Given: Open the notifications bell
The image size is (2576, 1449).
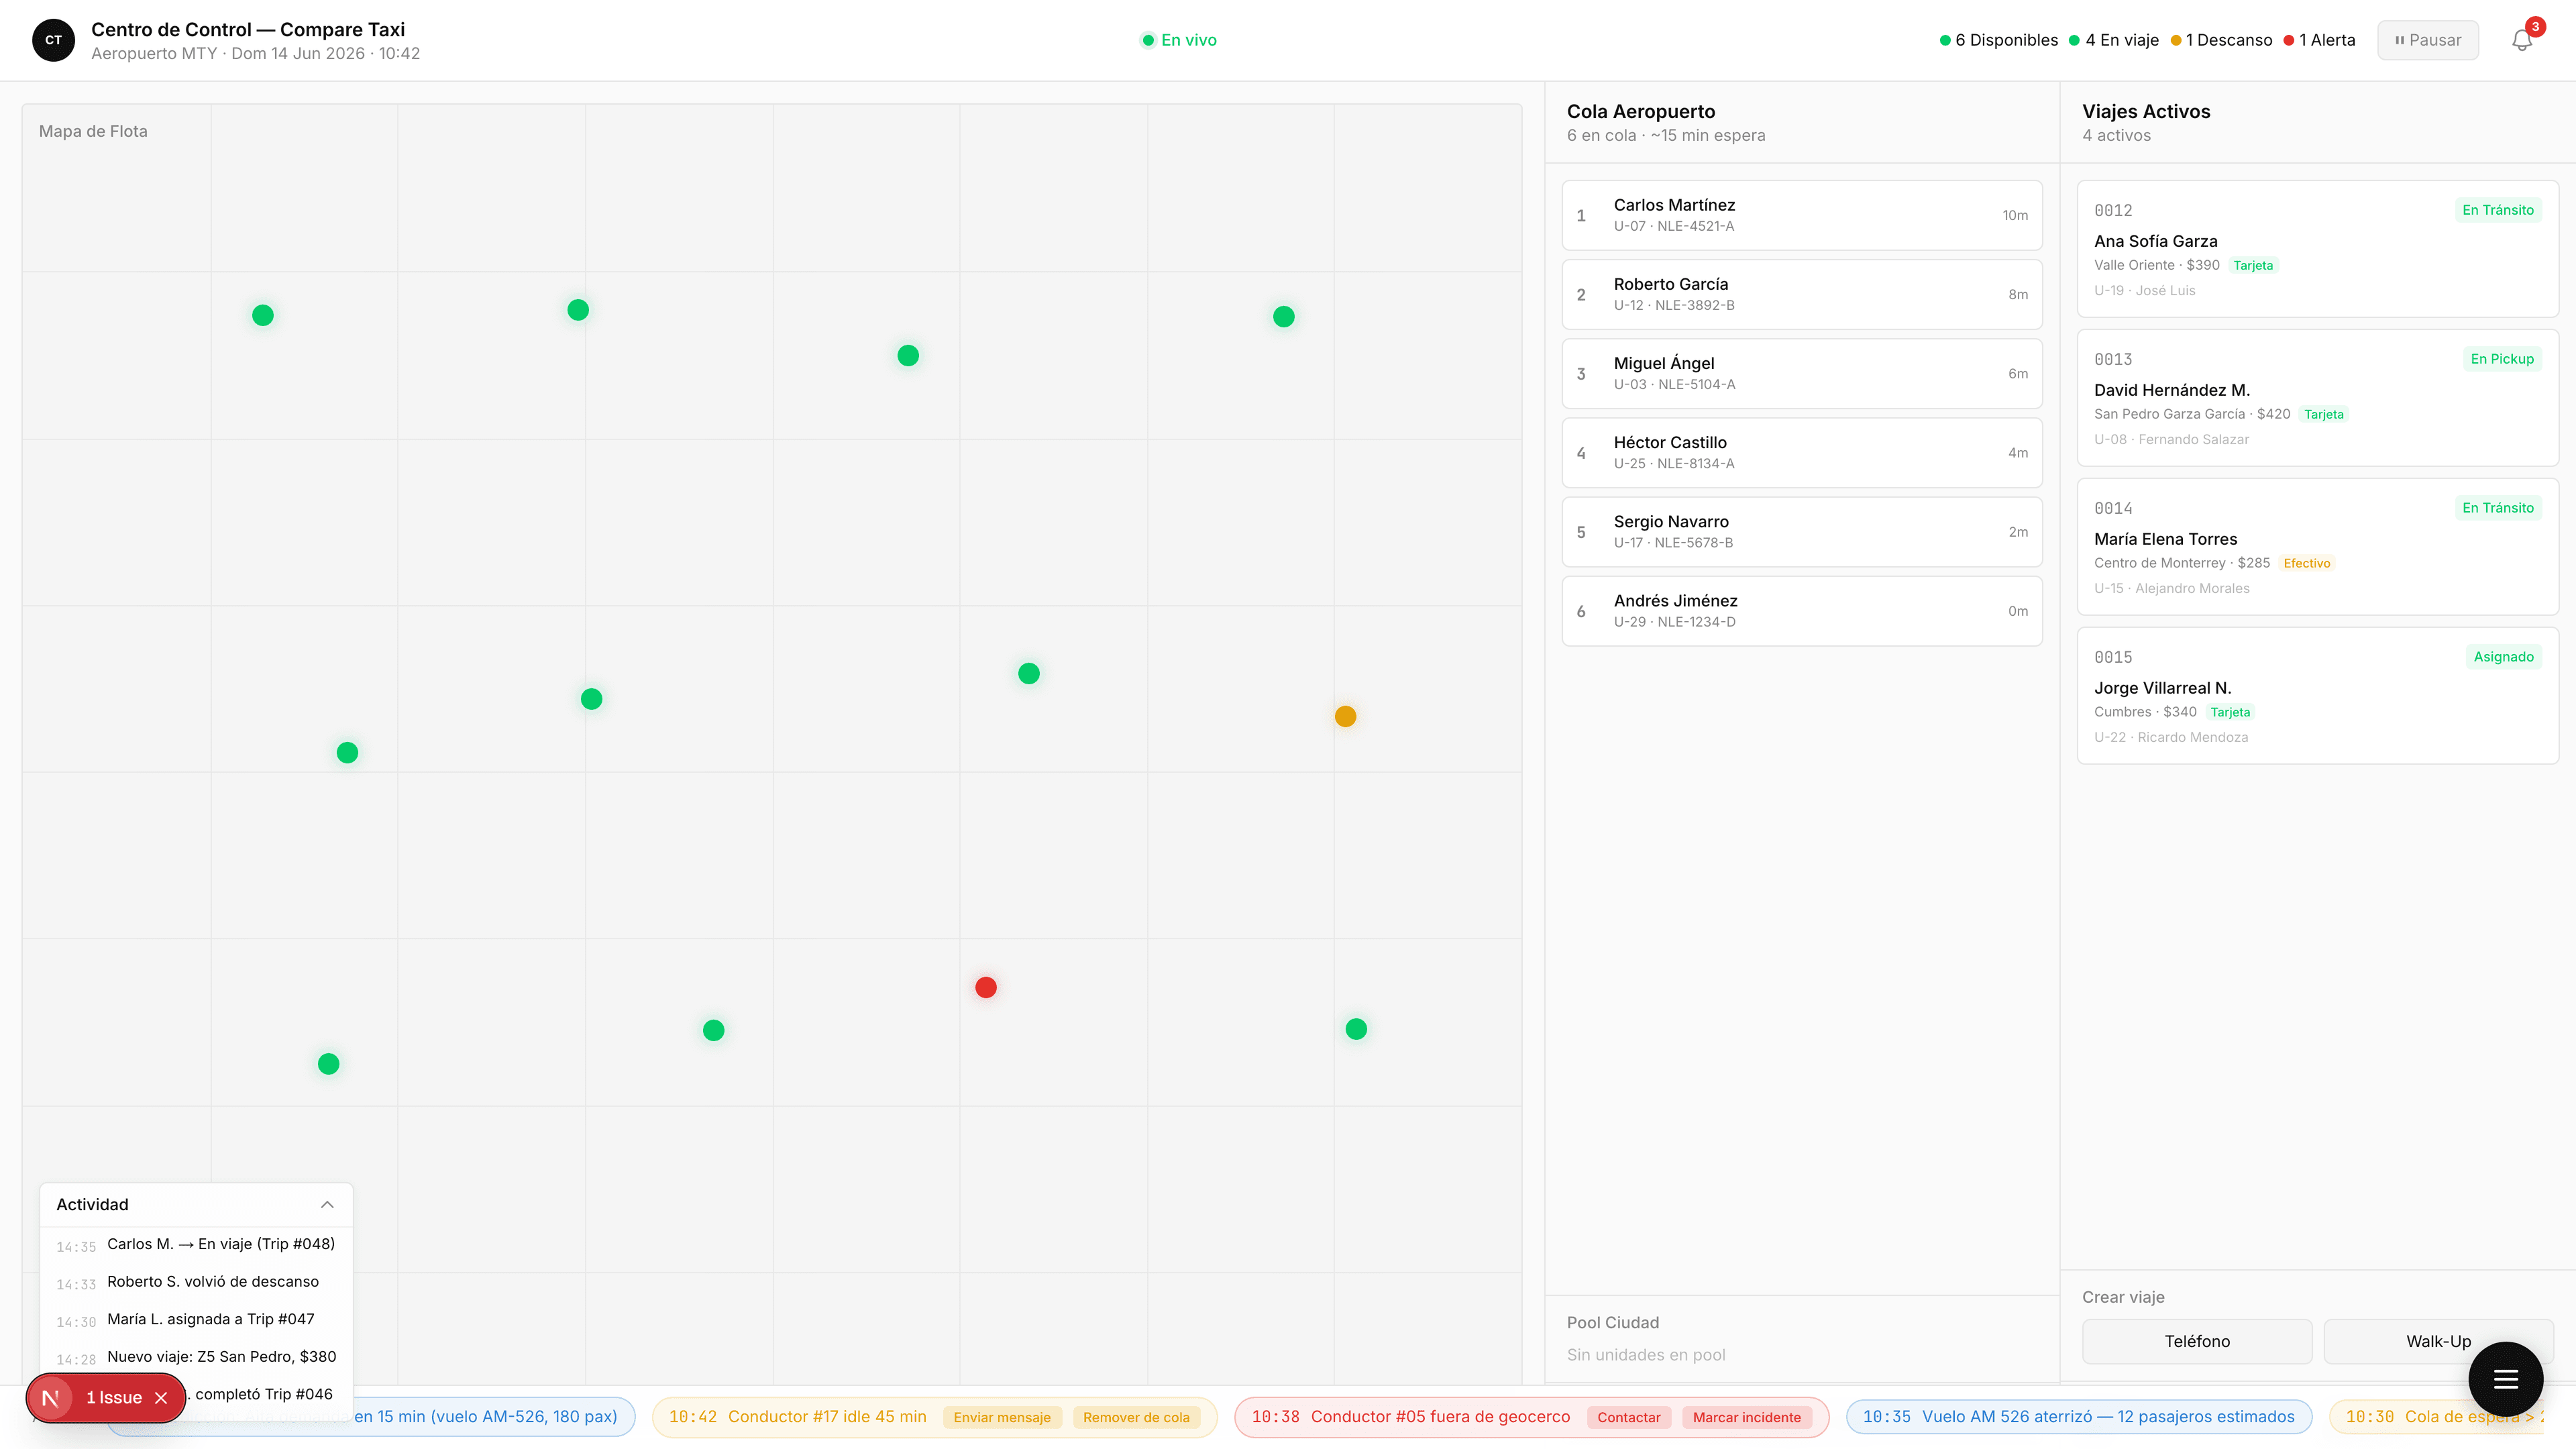Looking at the screenshot, I should click(x=2521, y=40).
